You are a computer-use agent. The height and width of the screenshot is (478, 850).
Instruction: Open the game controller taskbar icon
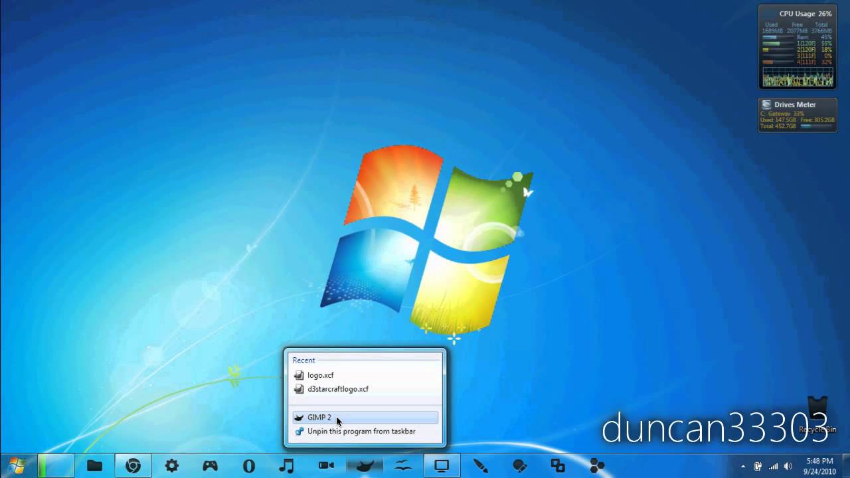210,465
